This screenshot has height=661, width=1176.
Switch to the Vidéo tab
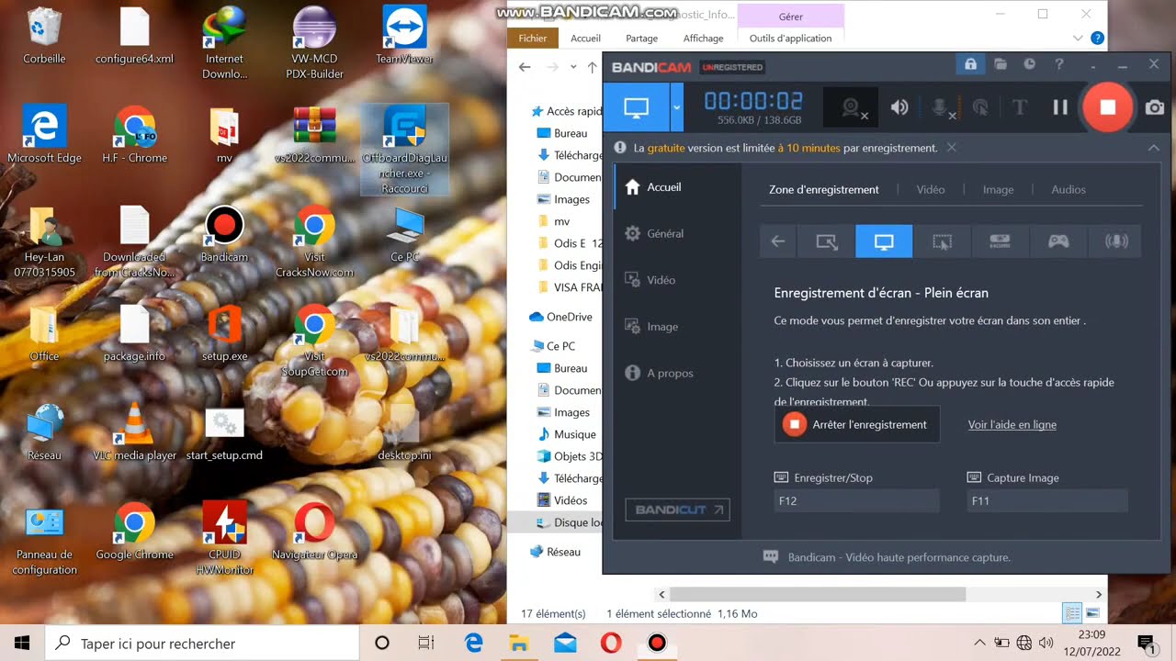[x=931, y=189]
